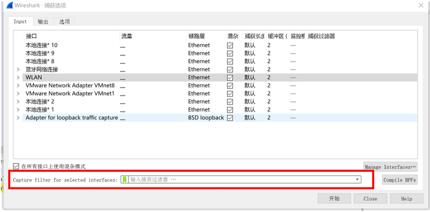Toggle promiscuous mode checkbox for WLAN
This screenshot has height=212, width=430.
coord(230,77)
